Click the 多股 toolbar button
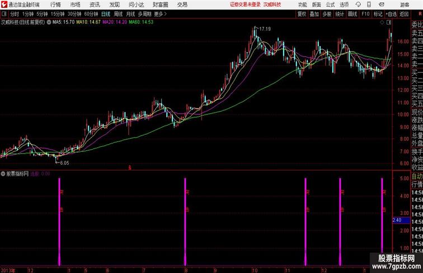This screenshot has height=273, width=423. pos(327,14)
